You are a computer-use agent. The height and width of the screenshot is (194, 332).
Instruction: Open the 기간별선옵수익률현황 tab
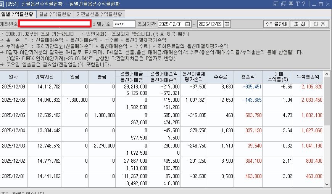(99, 14)
